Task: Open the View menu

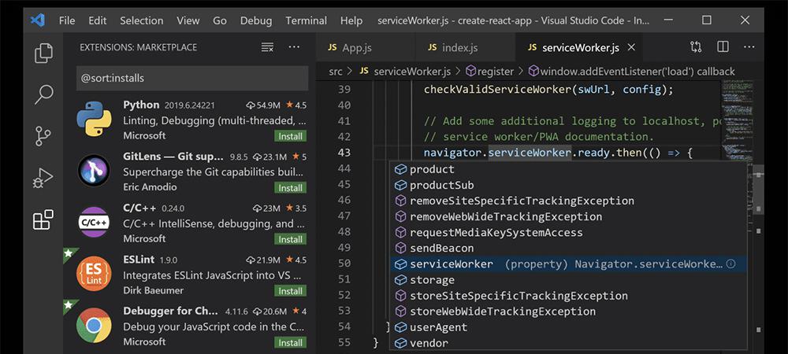Action: click(x=188, y=20)
